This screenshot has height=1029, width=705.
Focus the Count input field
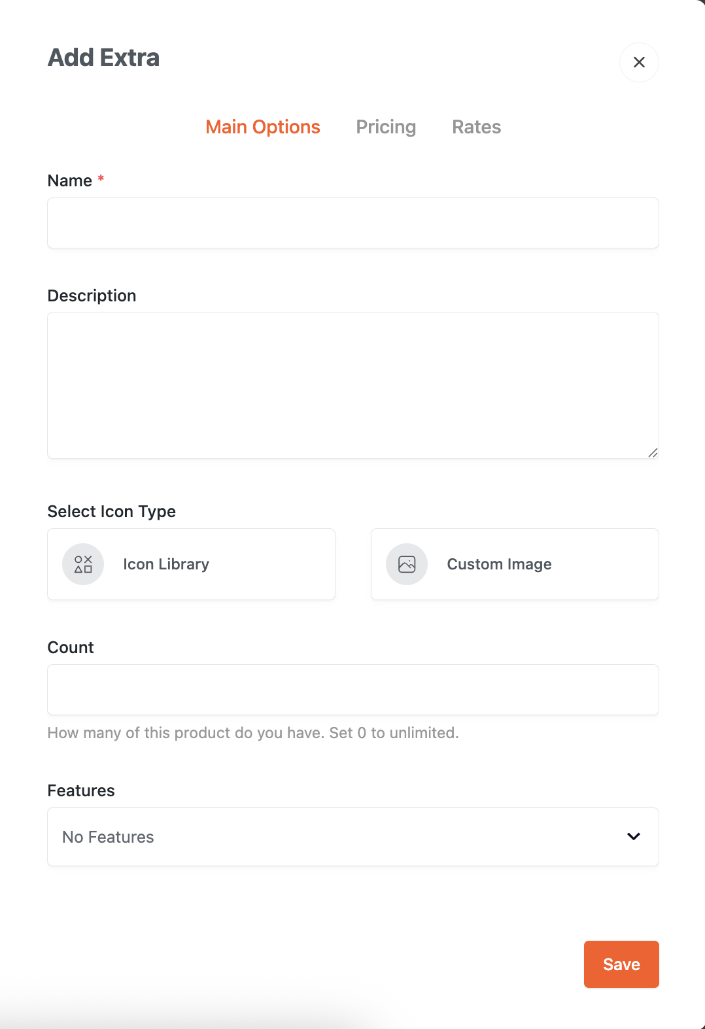353,690
